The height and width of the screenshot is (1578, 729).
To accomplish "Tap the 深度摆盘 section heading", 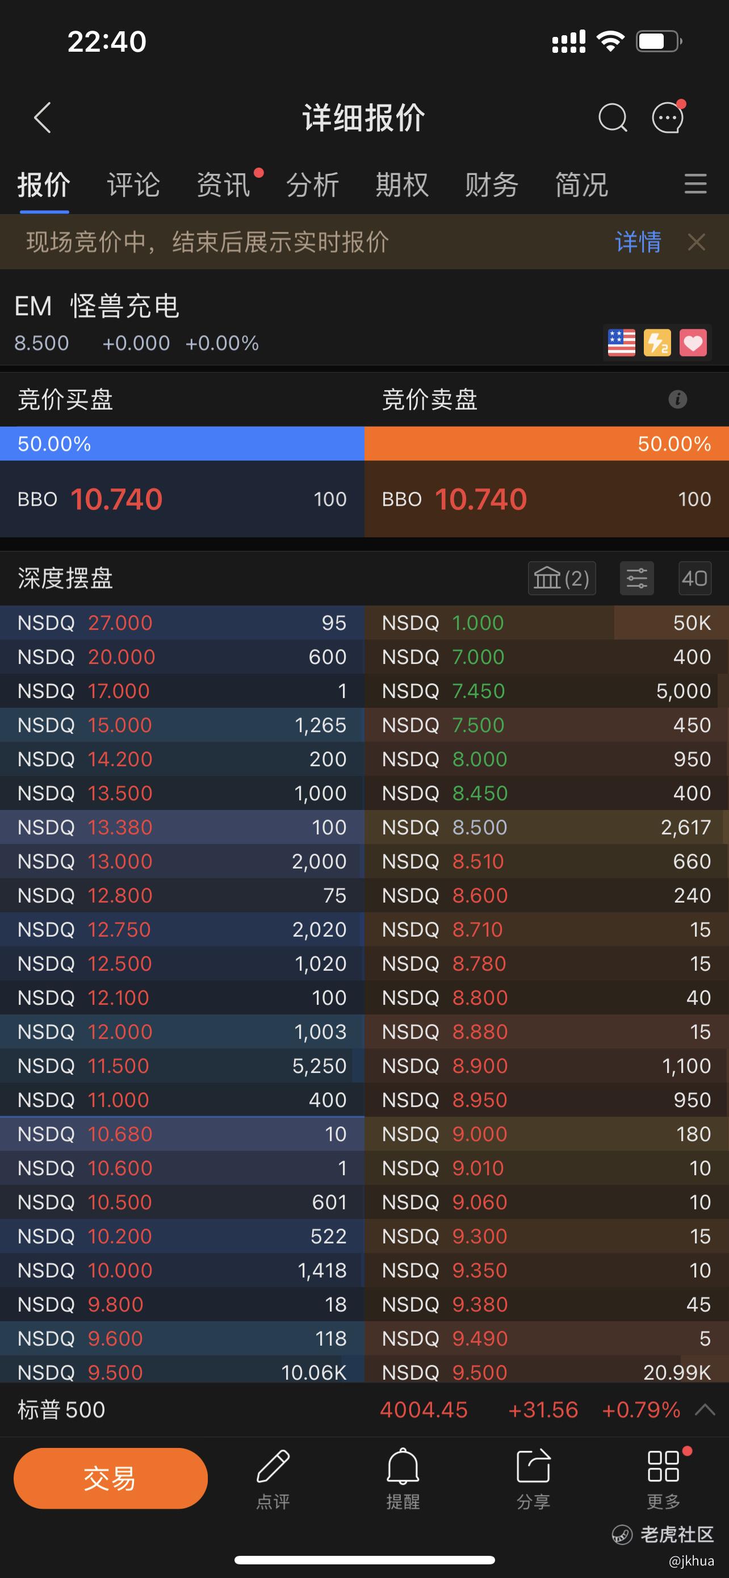I will (x=65, y=578).
